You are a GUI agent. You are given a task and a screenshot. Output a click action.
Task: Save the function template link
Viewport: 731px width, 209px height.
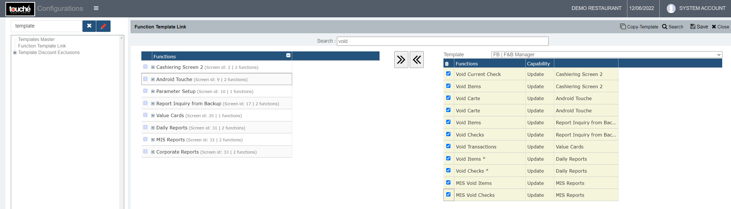(699, 27)
